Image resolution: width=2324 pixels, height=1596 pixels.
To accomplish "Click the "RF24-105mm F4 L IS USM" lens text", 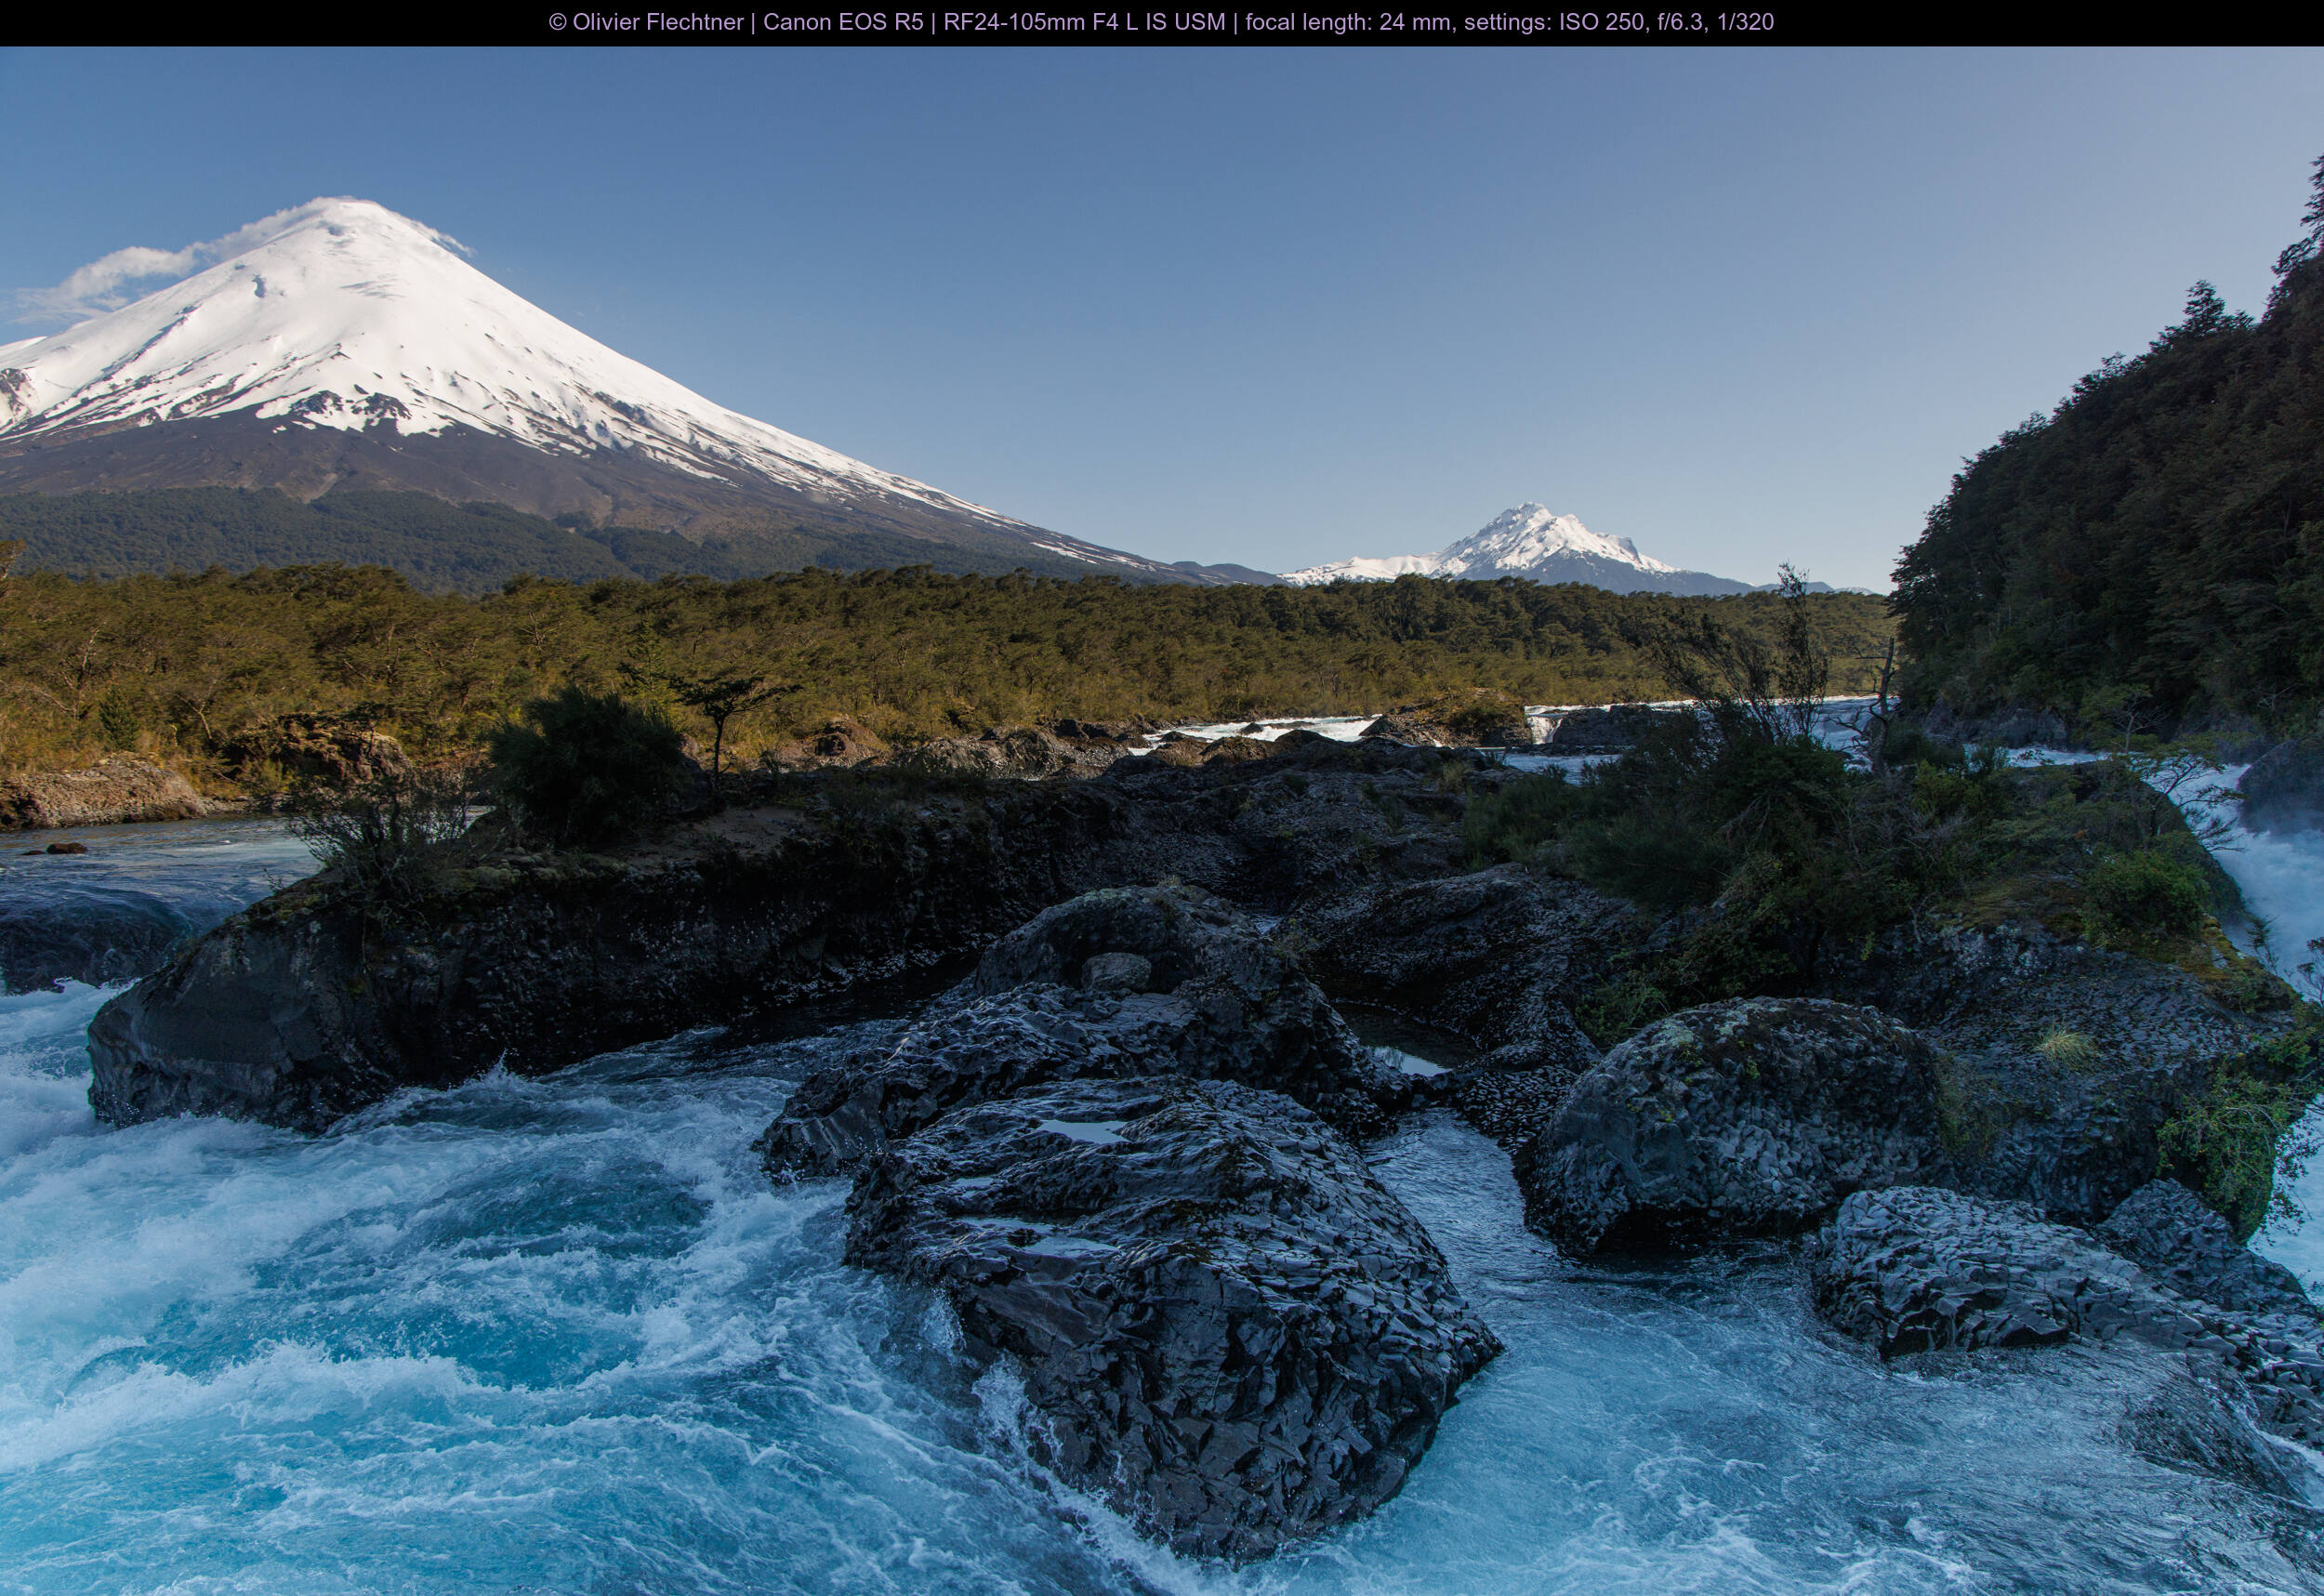I will [1084, 22].
